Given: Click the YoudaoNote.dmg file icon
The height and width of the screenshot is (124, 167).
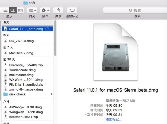Looking at the screenshot, I should coord(5,70).
